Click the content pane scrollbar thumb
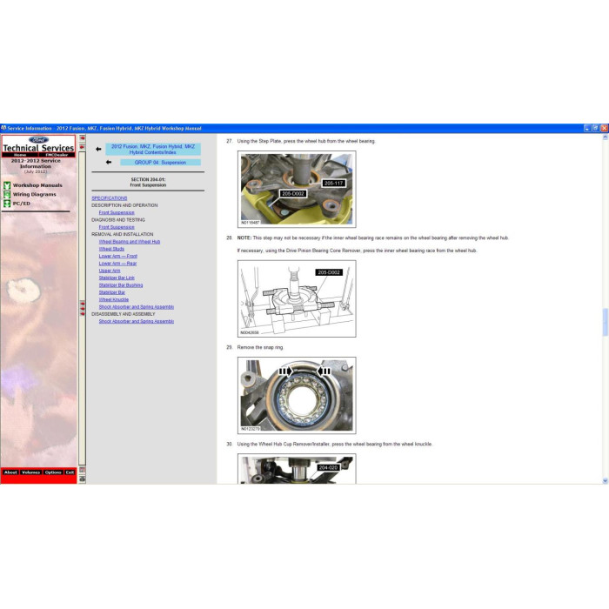 coord(606,322)
